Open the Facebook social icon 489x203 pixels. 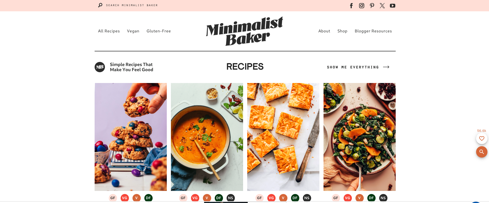(x=351, y=6)
